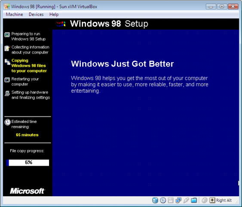This screenshot has height=207, width=242.
Task: Click the CD/DVD drive status icon
Action: (x=163, y=201)
